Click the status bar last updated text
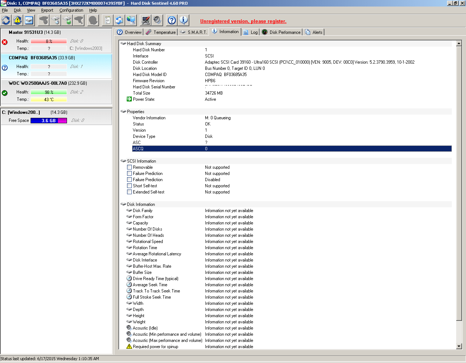Viewport: 466px width, 363px height. tap(50, 358)
